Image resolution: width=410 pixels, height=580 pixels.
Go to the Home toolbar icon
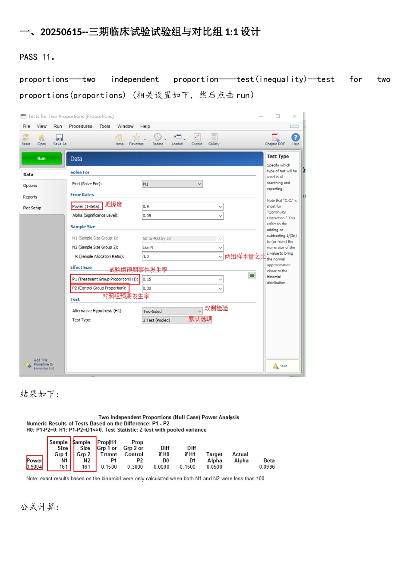coord(119,139)
